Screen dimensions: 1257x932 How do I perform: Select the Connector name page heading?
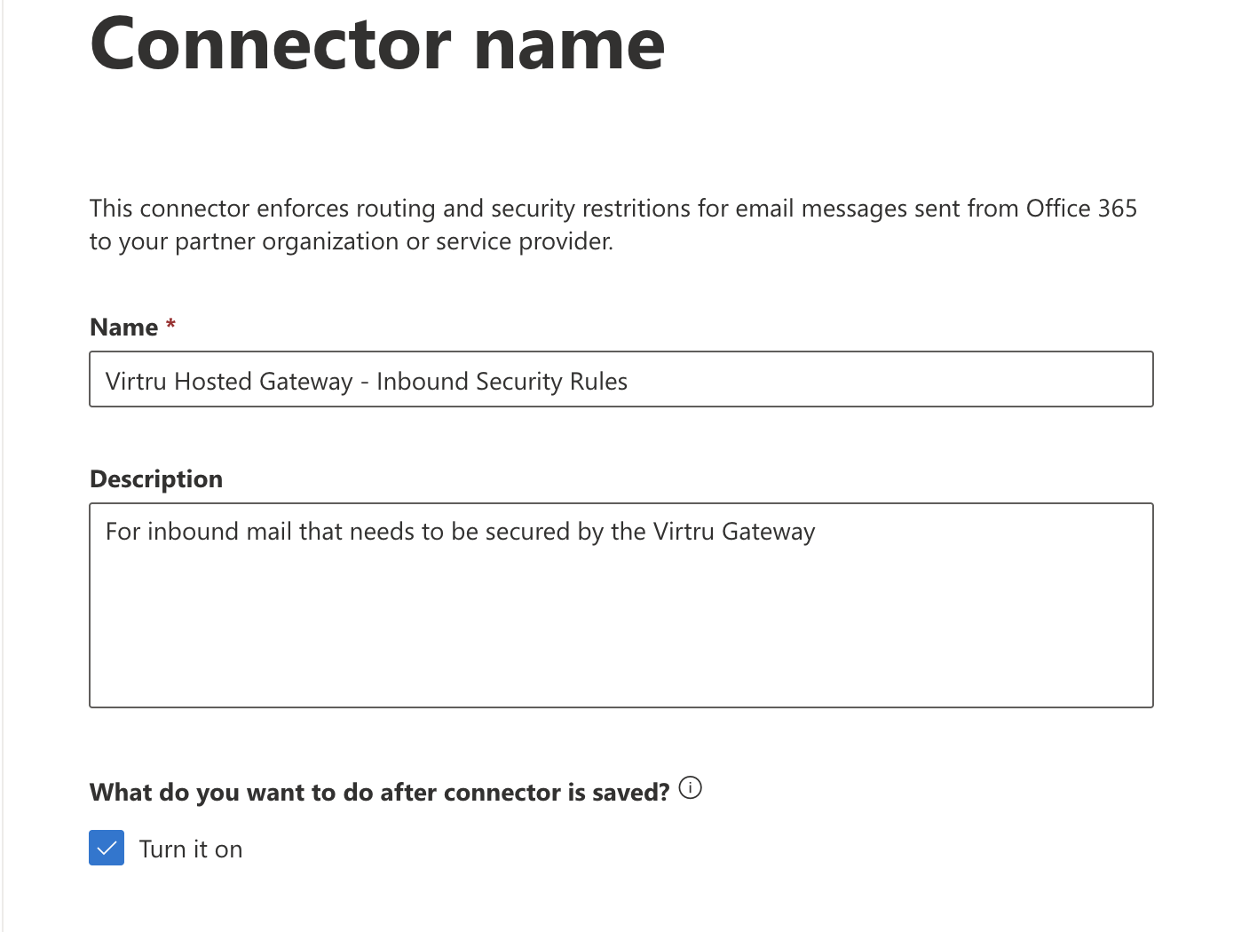377,44
